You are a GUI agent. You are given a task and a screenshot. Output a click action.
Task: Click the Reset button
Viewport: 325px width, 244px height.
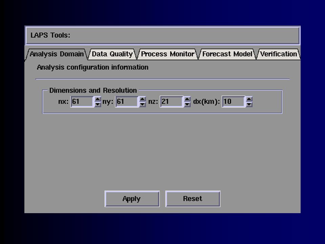coord(193,199)
